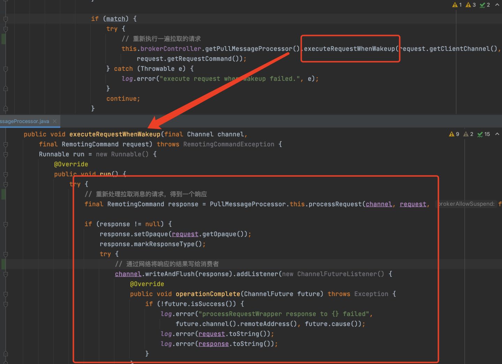Screen dimensions: 502x364
Task: Click the yellow warning count 1 in the top pane
Action: click(457, 5)
